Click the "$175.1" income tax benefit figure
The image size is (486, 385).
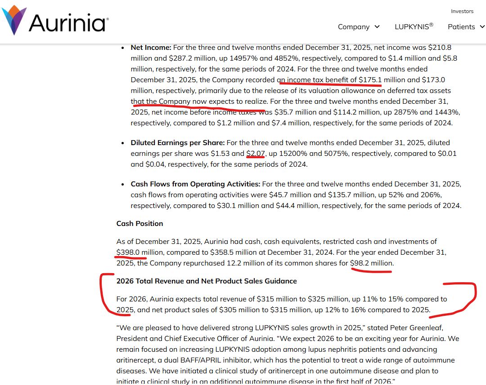pyautogui.click(x=370, y=80)
